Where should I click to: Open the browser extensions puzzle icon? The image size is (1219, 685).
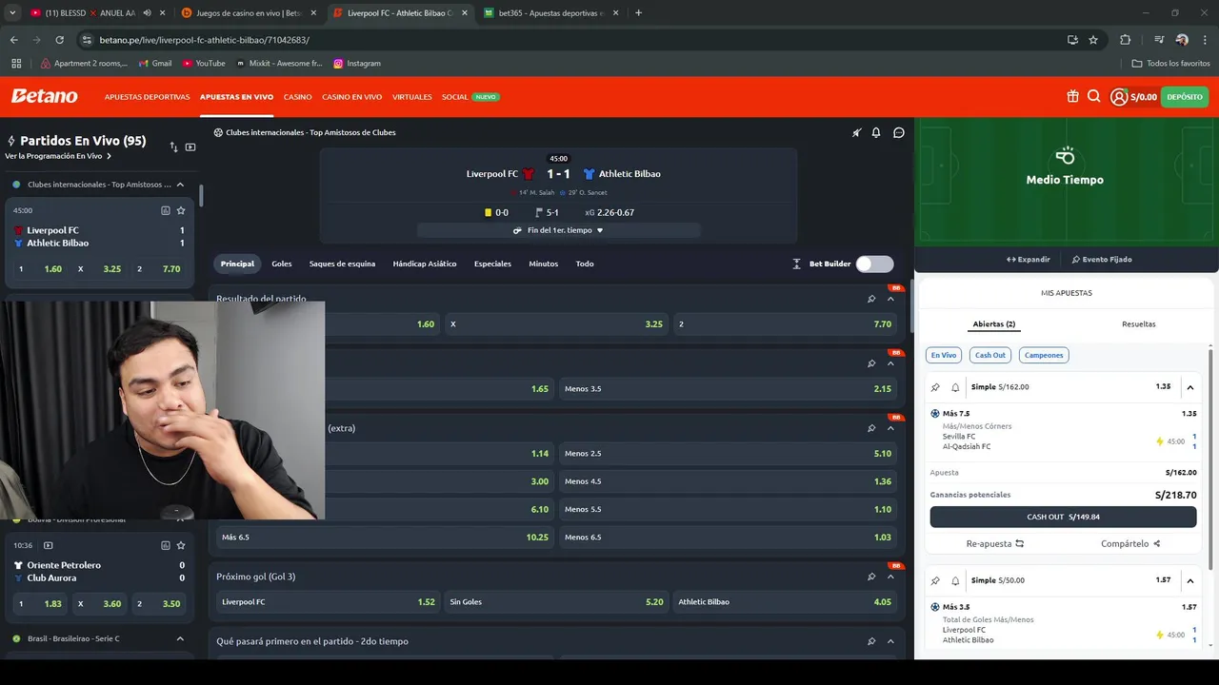1125,40
